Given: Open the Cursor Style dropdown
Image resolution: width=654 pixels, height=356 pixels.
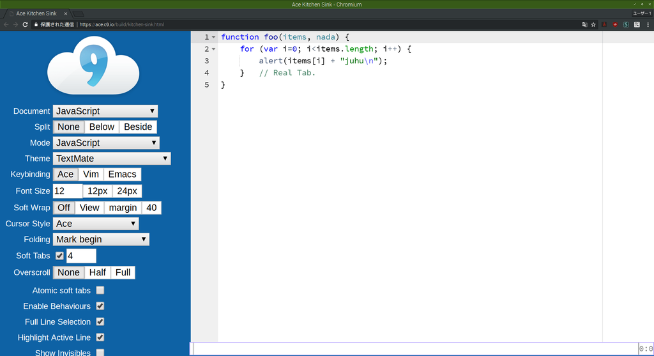Looking at the screenshot, I should (x=96, y=224).
